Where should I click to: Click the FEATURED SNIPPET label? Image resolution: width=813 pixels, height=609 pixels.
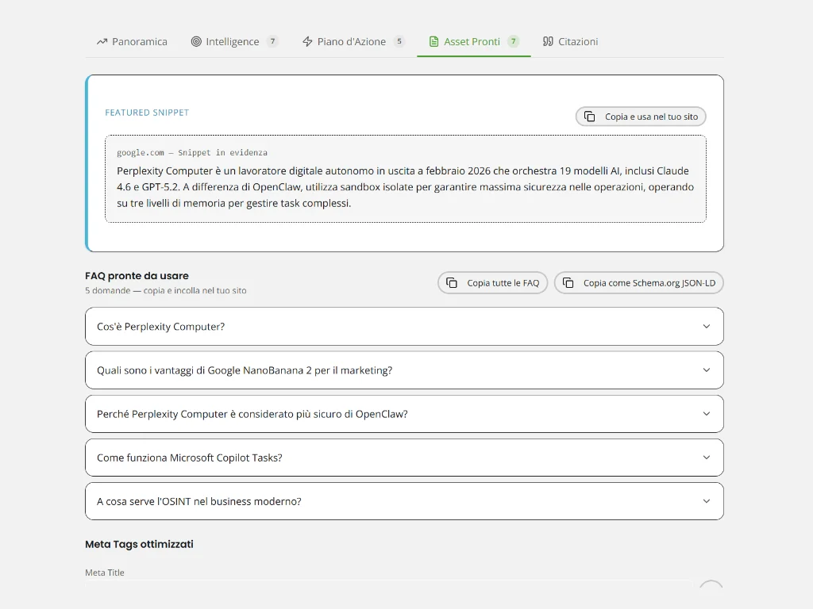147,113
